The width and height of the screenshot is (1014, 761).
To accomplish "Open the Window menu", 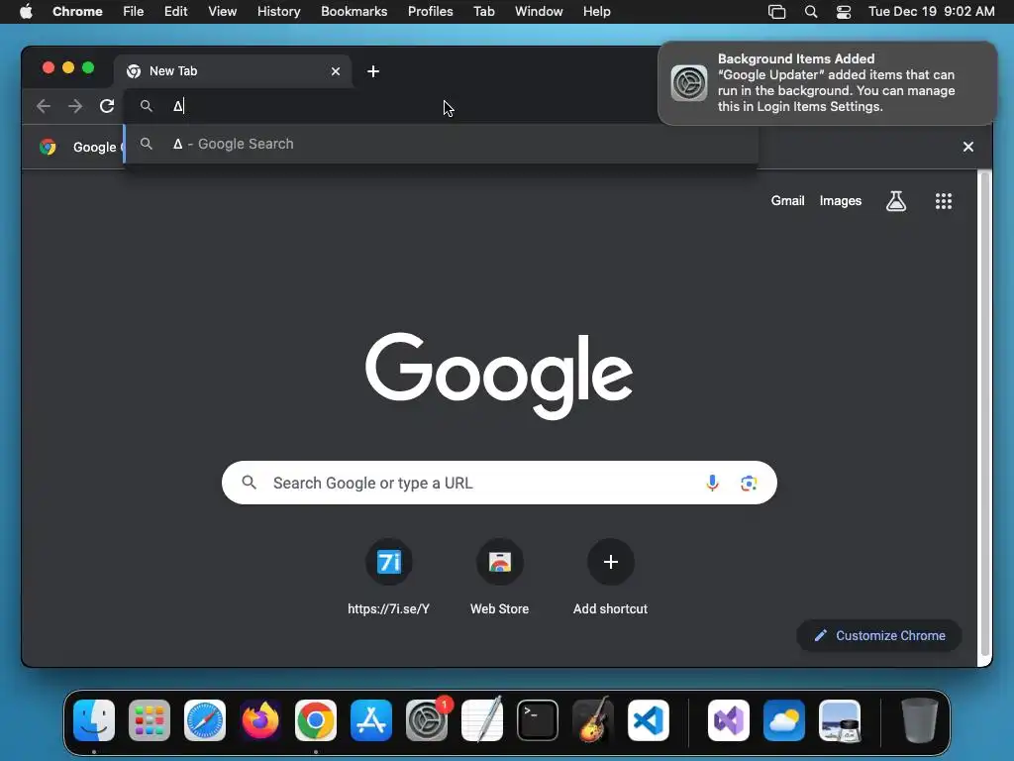I will [539, 12].
